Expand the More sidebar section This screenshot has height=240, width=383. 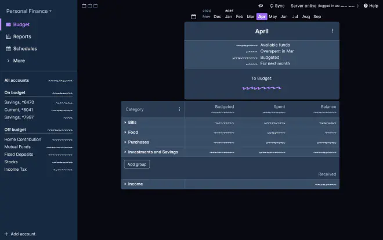tap(9, 60)
